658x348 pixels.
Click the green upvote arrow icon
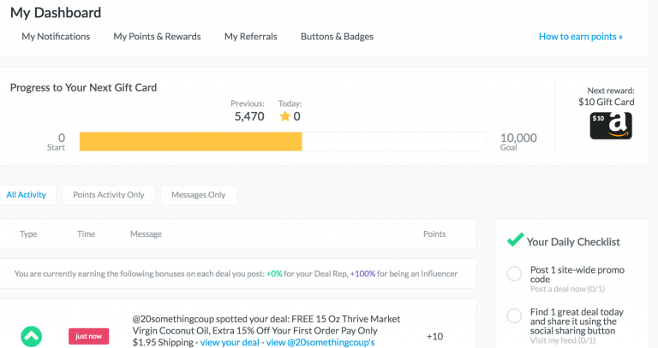tap(31, 336)
